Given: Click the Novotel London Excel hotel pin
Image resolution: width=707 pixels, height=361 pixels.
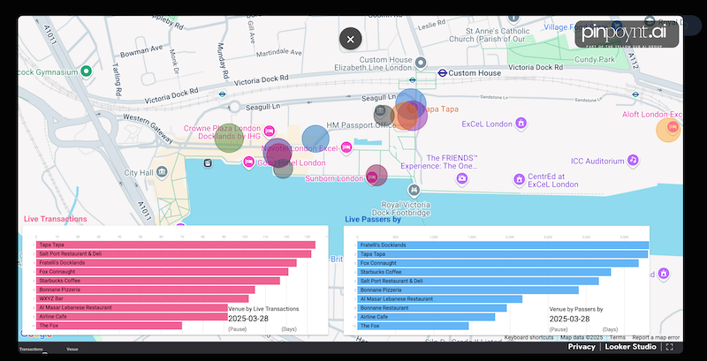Looking at the screenshot, I should pyautogui.click(x=346, y=147).
